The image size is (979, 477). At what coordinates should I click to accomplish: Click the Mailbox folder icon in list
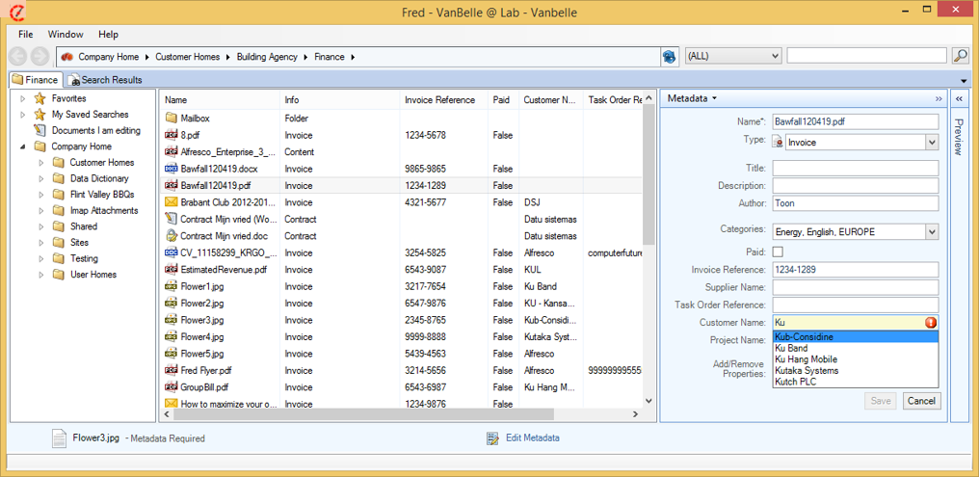[172, 119]
